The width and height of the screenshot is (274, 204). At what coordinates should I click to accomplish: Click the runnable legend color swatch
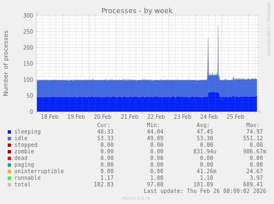[9, 178]
